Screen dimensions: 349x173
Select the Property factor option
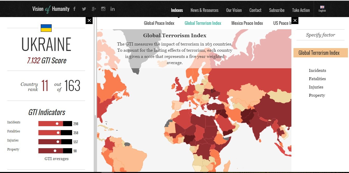(317, 95)
